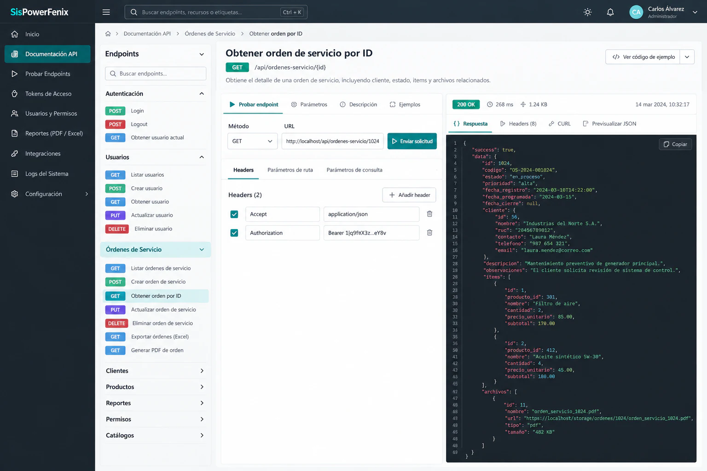Viewport: 707px width, 471px height.
Task: Collapse the Usuarios endpoint group
Action: (x=202, y=157)
